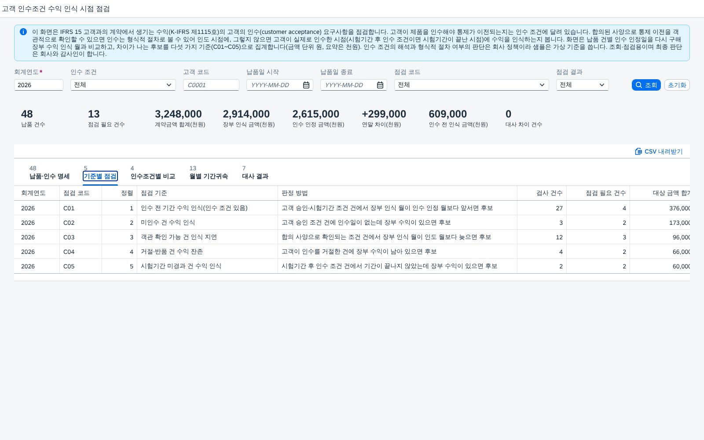The image size is (704, 440).
Task: Click the 회계연도 column header in table
Action: [37, 193]
